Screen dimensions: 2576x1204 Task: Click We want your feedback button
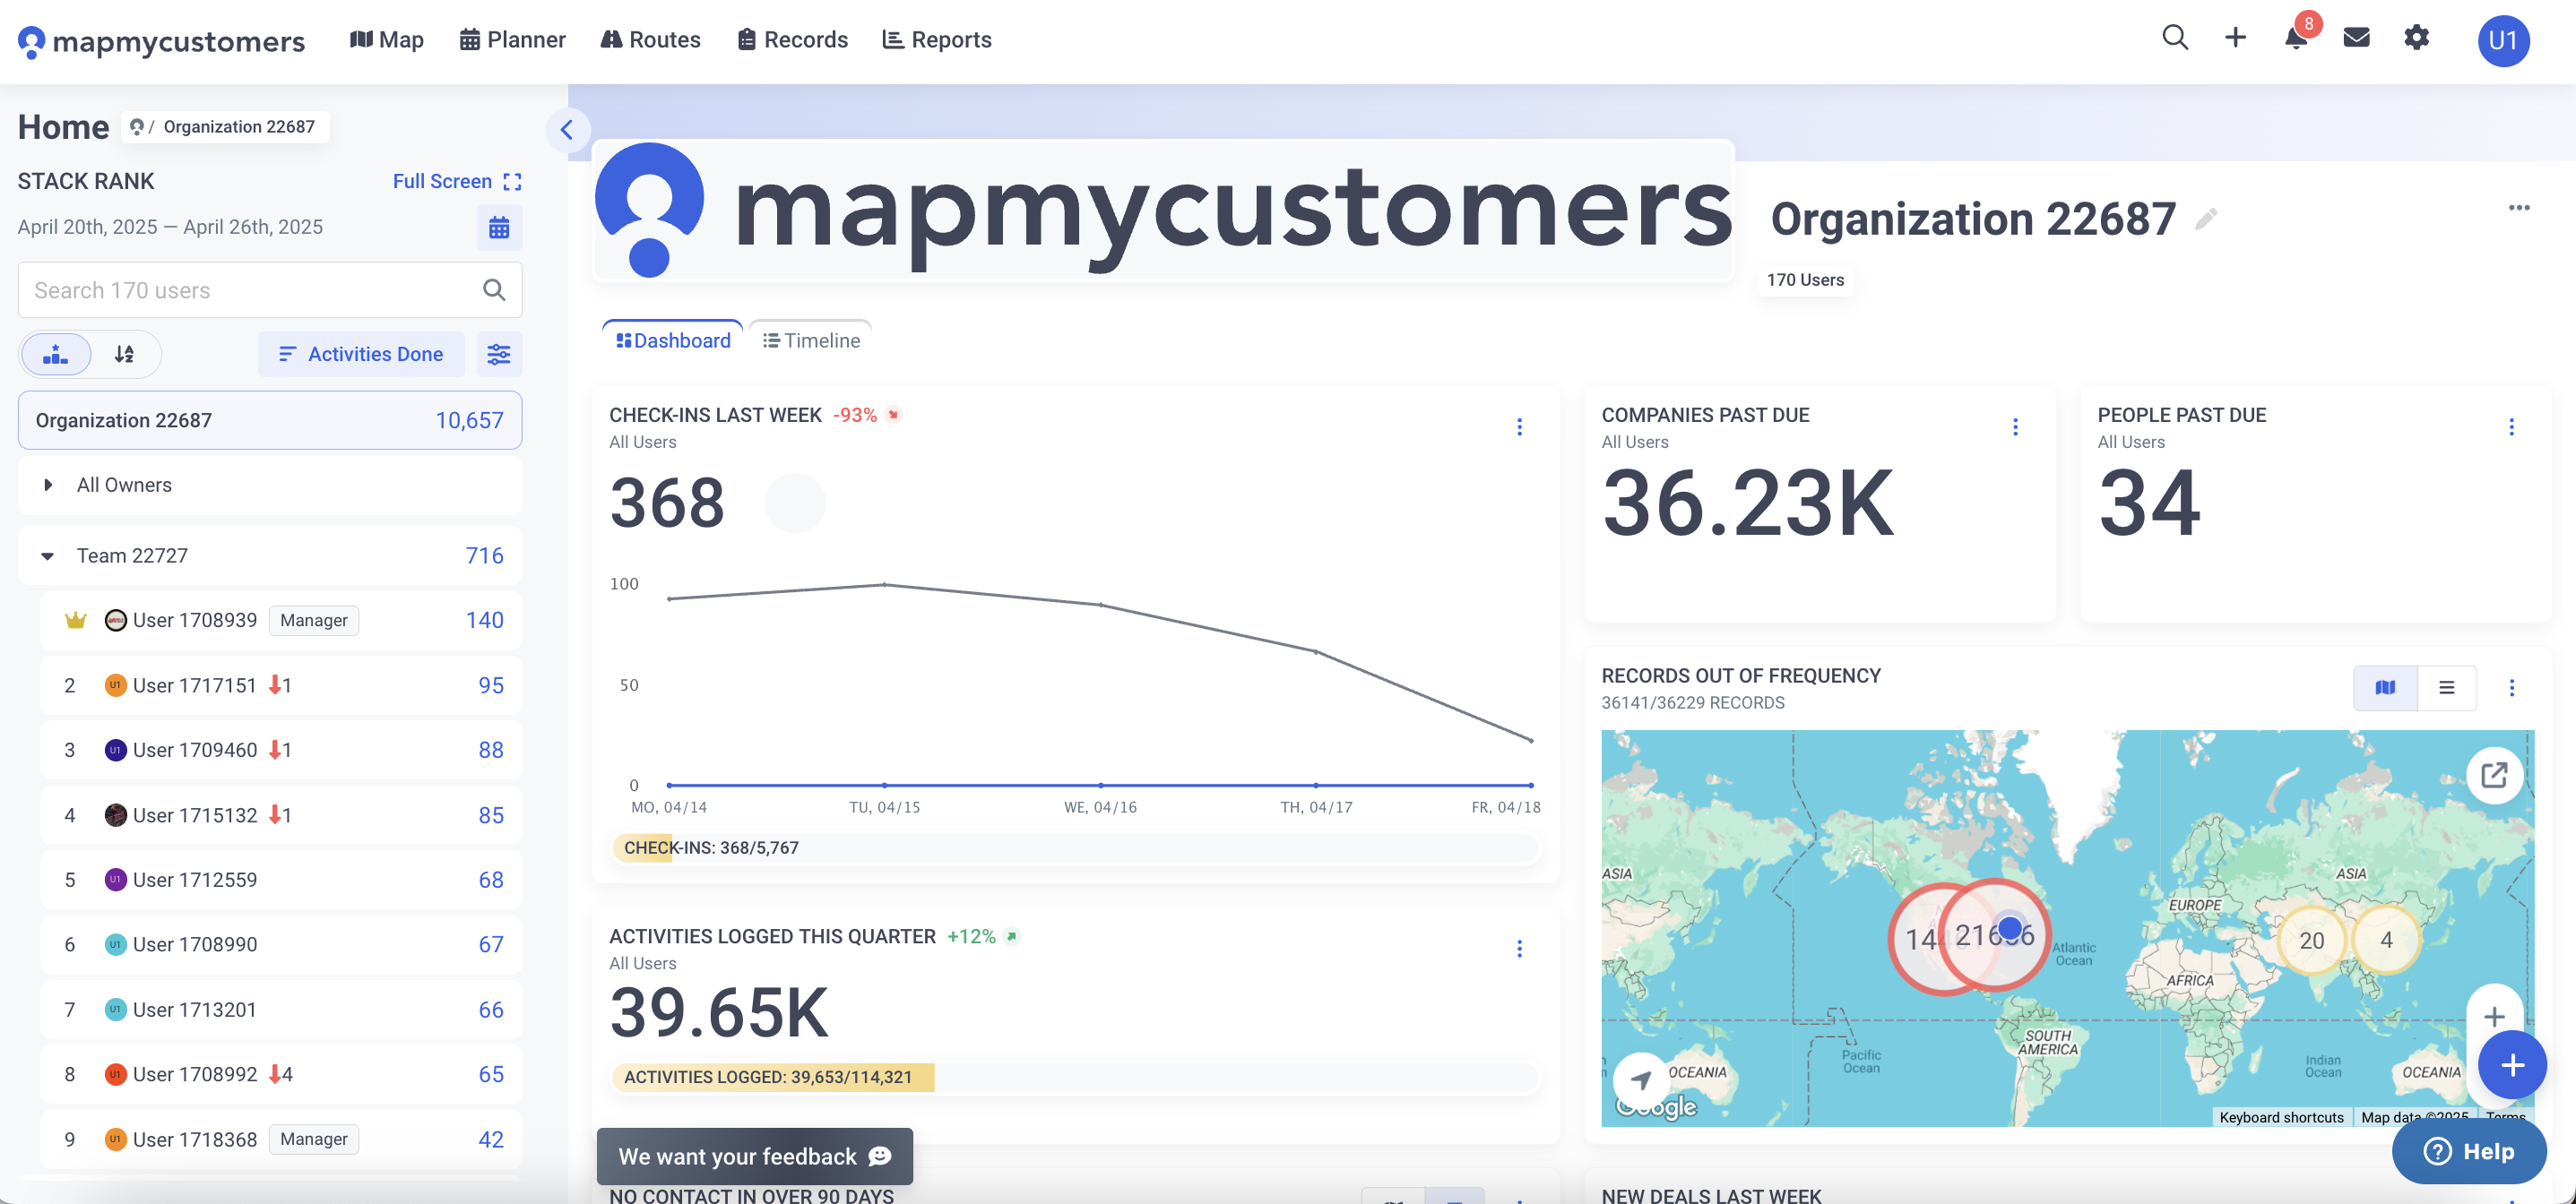coord(755,1156)
